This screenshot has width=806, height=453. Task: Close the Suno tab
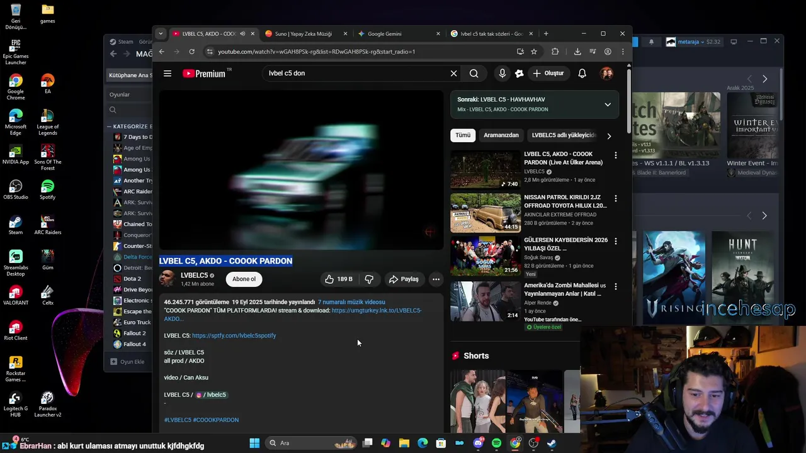tap(345, 34)
